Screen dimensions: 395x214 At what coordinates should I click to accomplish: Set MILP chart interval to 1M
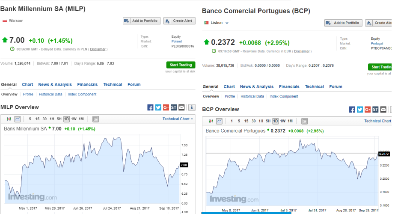pyautogui.click(x=81, y=119)
